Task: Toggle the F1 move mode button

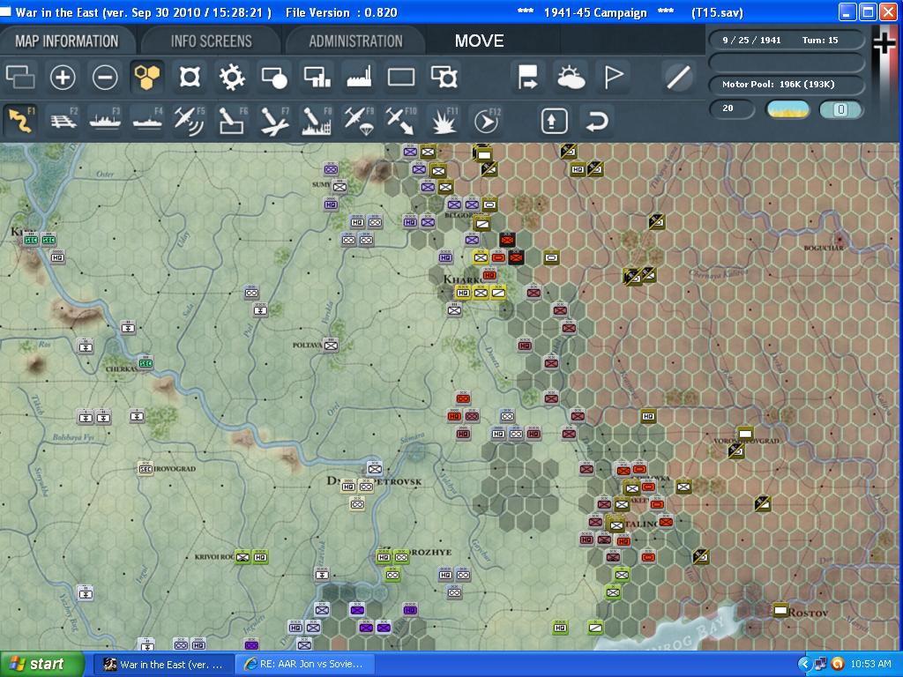Action: 21,120
